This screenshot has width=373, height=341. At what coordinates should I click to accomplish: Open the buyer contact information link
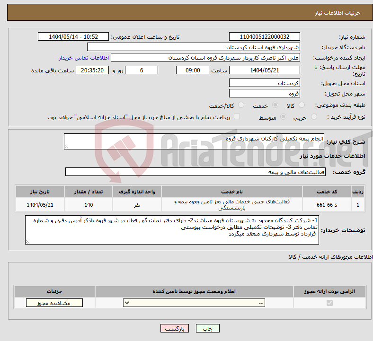(x=84, y=58)
